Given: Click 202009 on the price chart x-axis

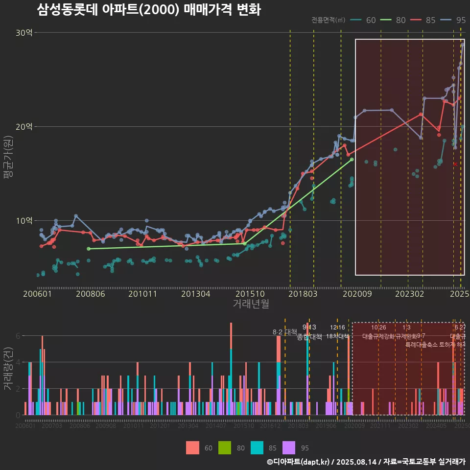Looking at the screenshot, I should coord(357,294).
